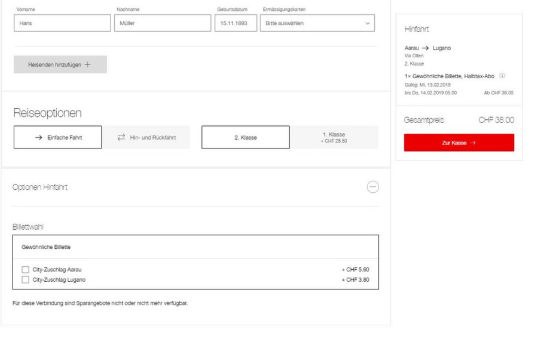The width and height of the screenshot is (547, 339).
Task: Check City-Zuschlag Lugano
Action: coord(26,280)
